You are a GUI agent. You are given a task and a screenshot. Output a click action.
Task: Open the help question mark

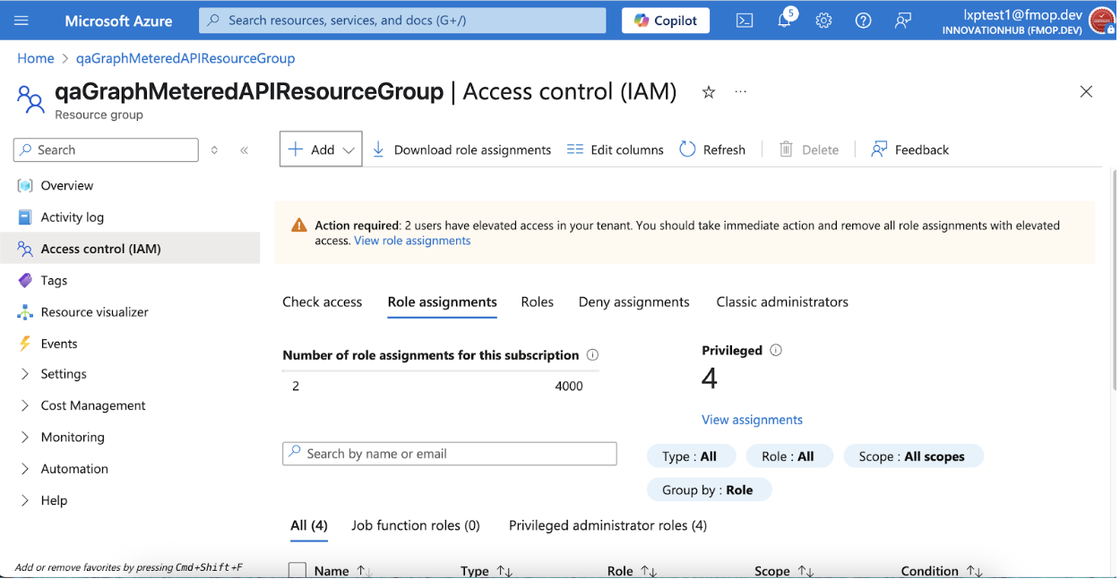863,20
